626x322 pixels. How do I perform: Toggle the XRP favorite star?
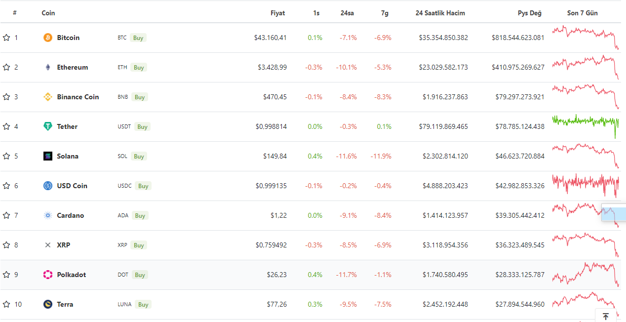point(6,245)
